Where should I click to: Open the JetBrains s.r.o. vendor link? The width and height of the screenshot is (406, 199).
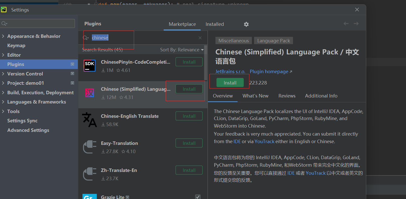230,71
